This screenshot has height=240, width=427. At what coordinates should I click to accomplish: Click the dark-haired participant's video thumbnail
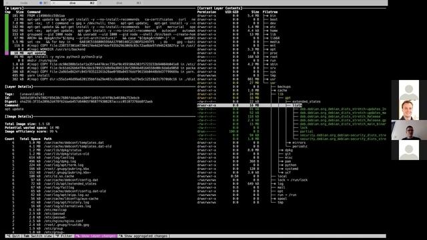click(409, 130)
